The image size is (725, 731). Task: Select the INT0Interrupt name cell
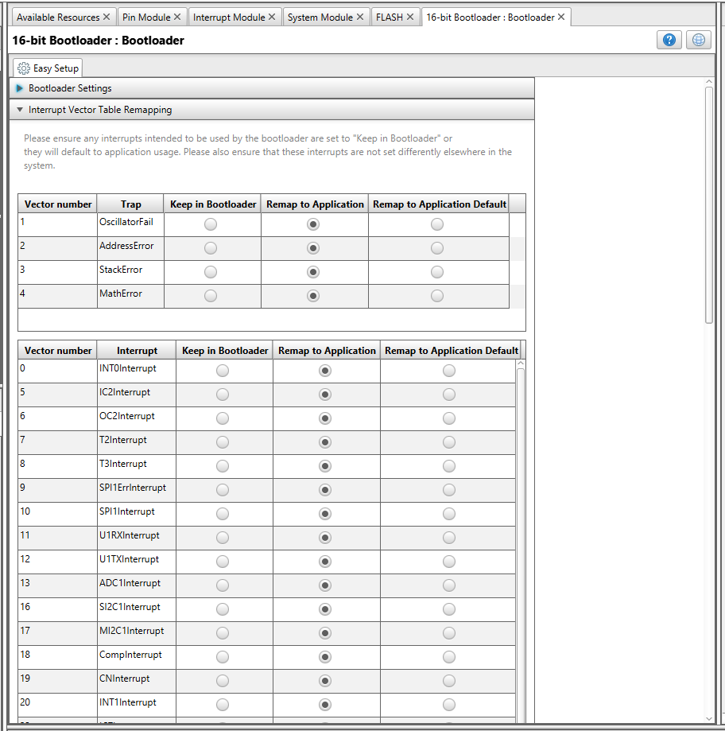coord(137,371)
